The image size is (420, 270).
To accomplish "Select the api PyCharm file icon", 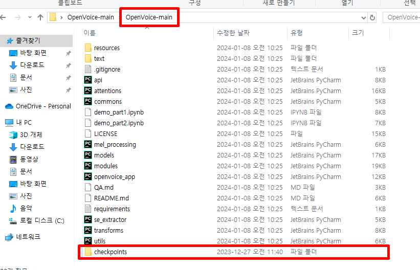I will click(x=88, y=80).
